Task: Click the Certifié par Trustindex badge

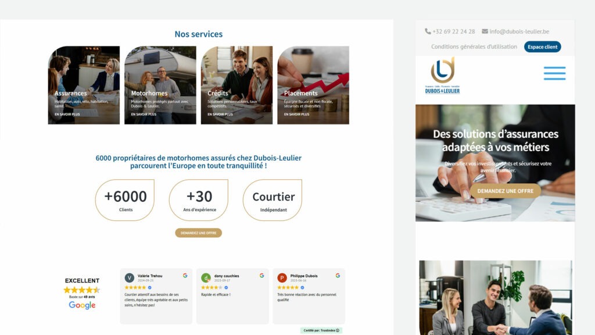Action: tap(321, 330)
